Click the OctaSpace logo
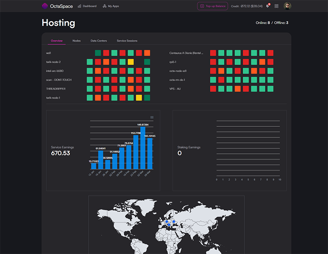The image size is (328, 254). [x=57, y=6]
